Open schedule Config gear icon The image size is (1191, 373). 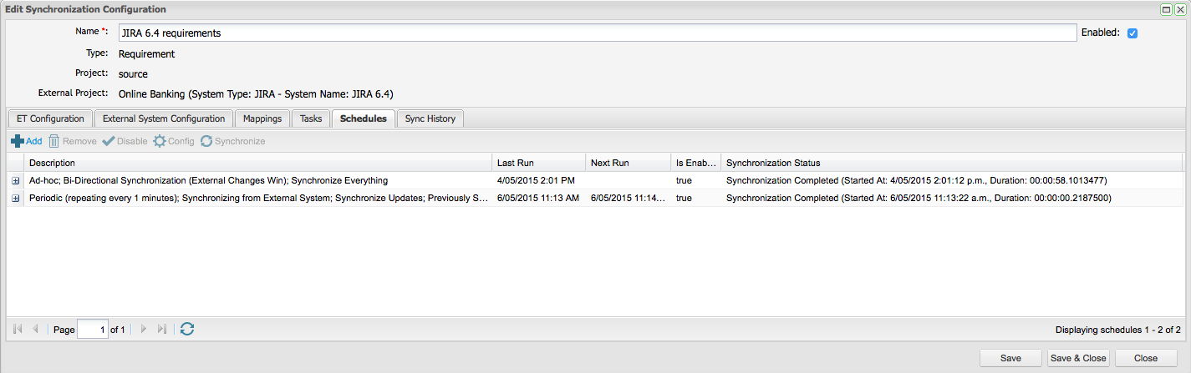pyautogui.click(x=159, y=141)
